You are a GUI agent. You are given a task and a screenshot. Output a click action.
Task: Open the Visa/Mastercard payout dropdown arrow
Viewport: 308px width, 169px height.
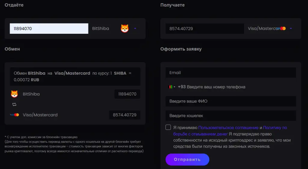291,29
